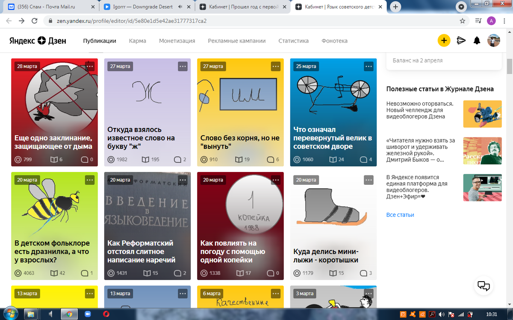The height and width of the screenshot is (320, 513).
Task: Open comments count on 'Слово без корня' card
Action: [273, 160]
